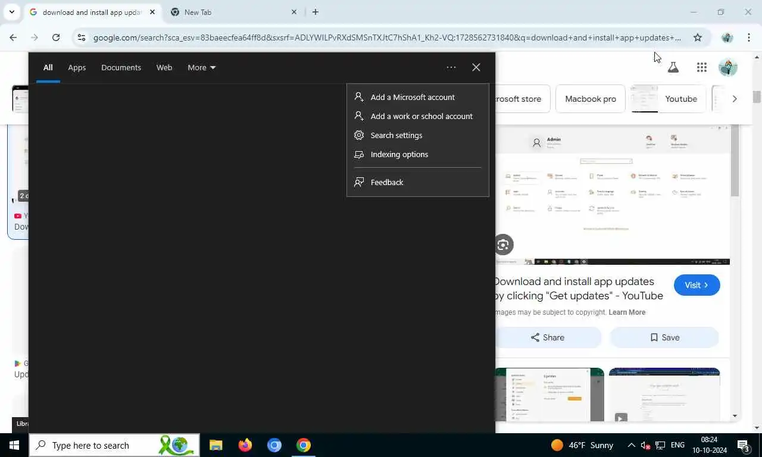This screenshot has height=457, width=762.
Task: Switch to the Web search tab
Action: pos(164,67)
